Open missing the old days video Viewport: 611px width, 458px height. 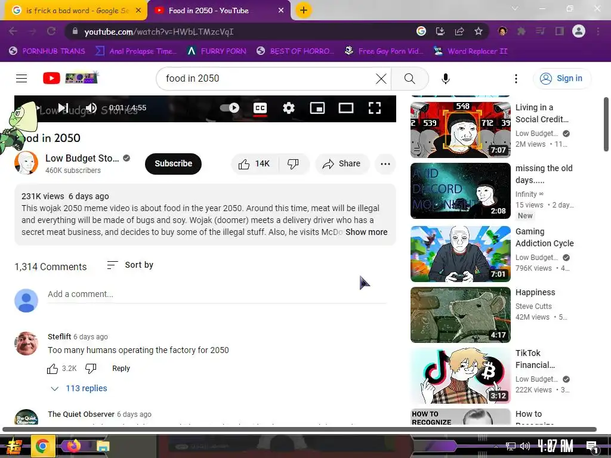click(x=460, y=191)
